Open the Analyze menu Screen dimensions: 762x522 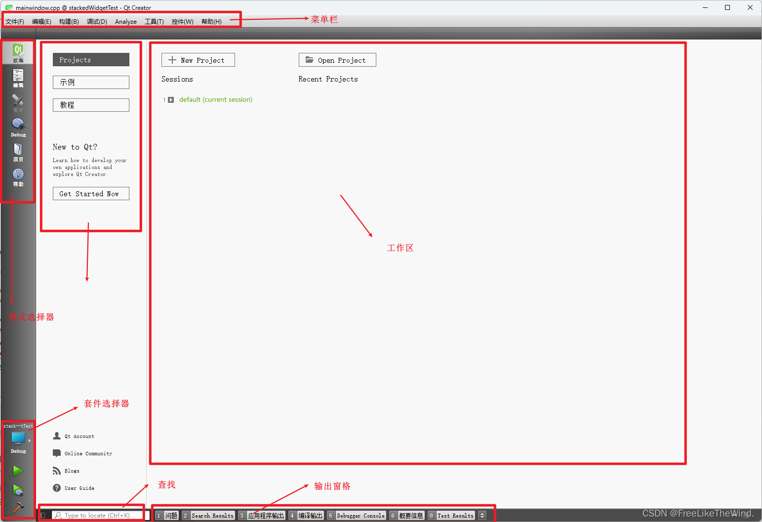126,22
